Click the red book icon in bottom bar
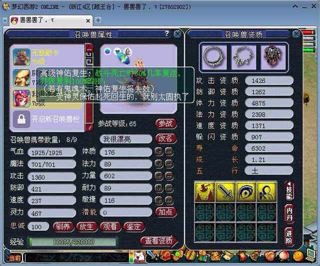 pyautogui.click(x=243, y=256)
